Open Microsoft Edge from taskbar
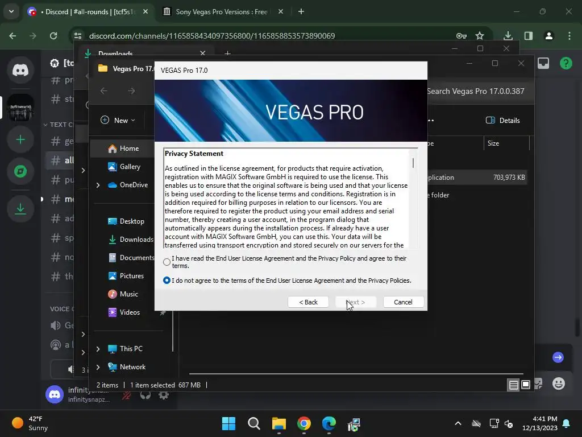582x437 pixels. (x=329, y=423)
